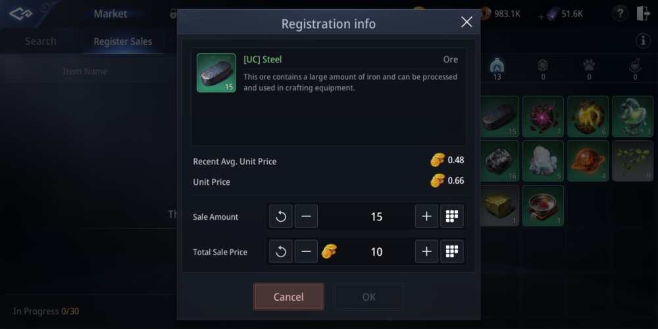Increase Total Sale Price with plus
The height and width of the screenshot is (329, 658).
(426, 251)
